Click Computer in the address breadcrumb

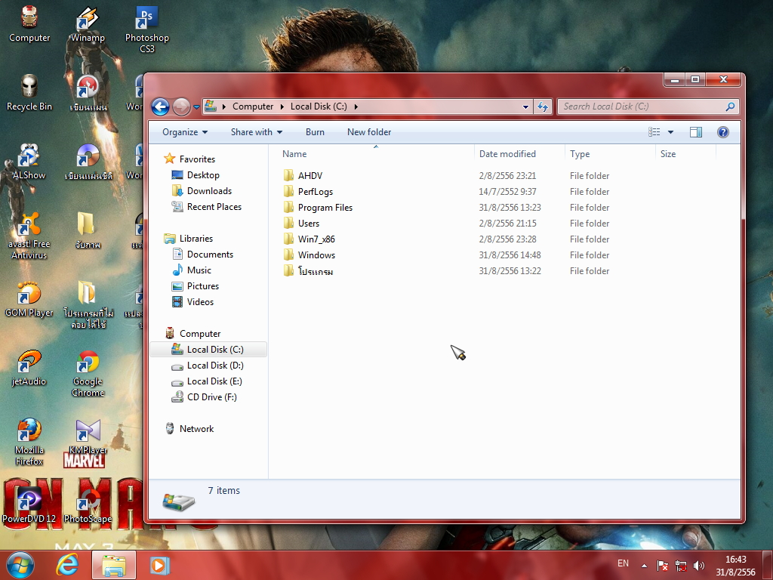coord(252,106)
